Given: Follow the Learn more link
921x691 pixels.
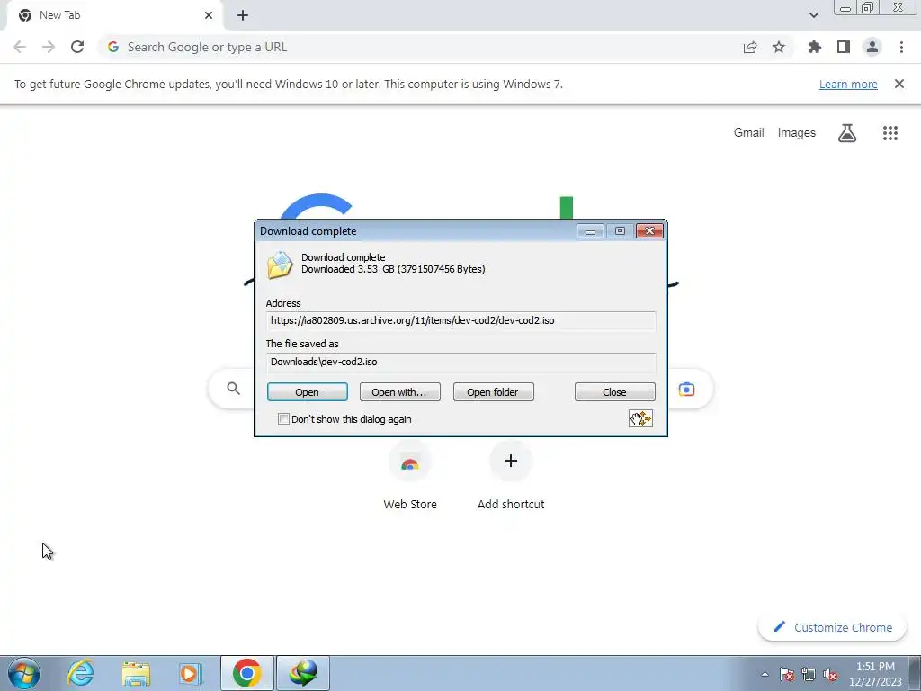Looking at the screenshot, I should point(848,84).
